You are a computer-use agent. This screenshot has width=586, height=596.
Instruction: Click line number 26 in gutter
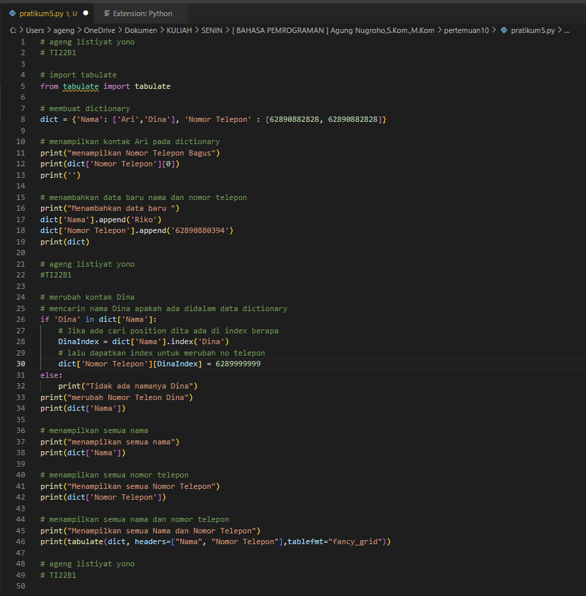click(20, 319)
